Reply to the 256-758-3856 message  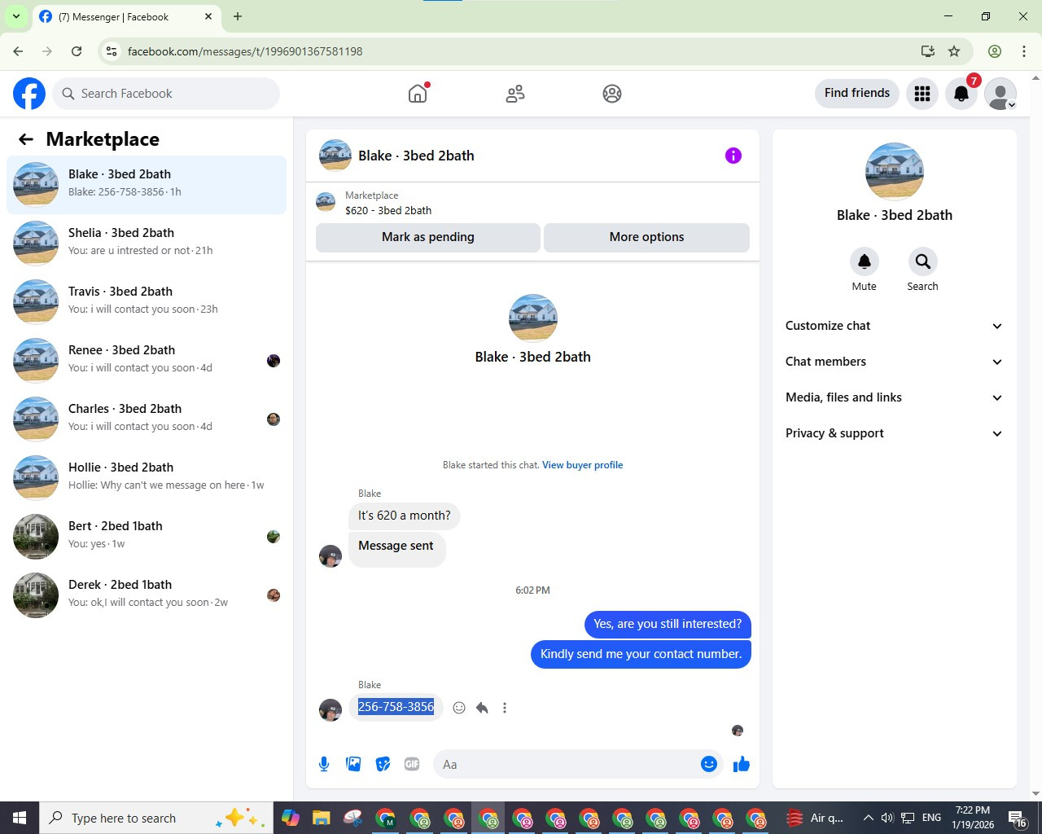tap(482, 708)
